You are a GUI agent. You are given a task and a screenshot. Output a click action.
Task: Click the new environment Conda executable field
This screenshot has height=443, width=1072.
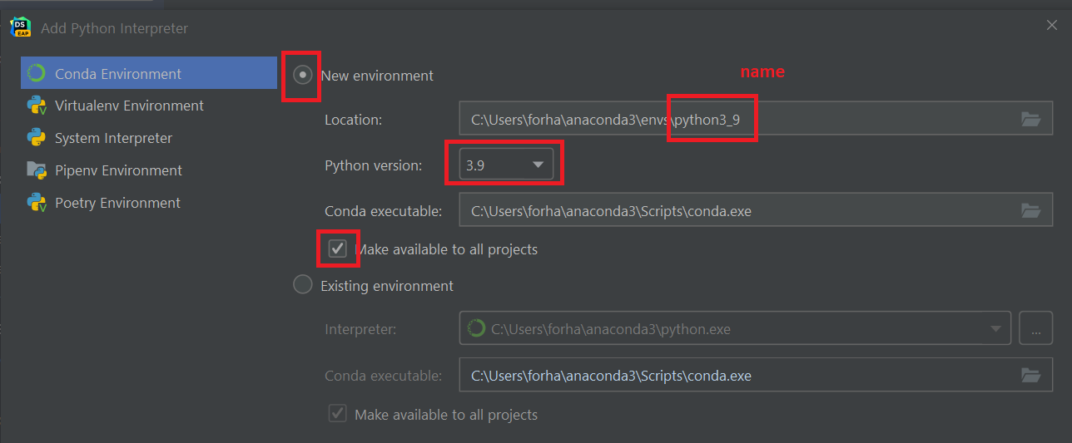click(732, 210)
